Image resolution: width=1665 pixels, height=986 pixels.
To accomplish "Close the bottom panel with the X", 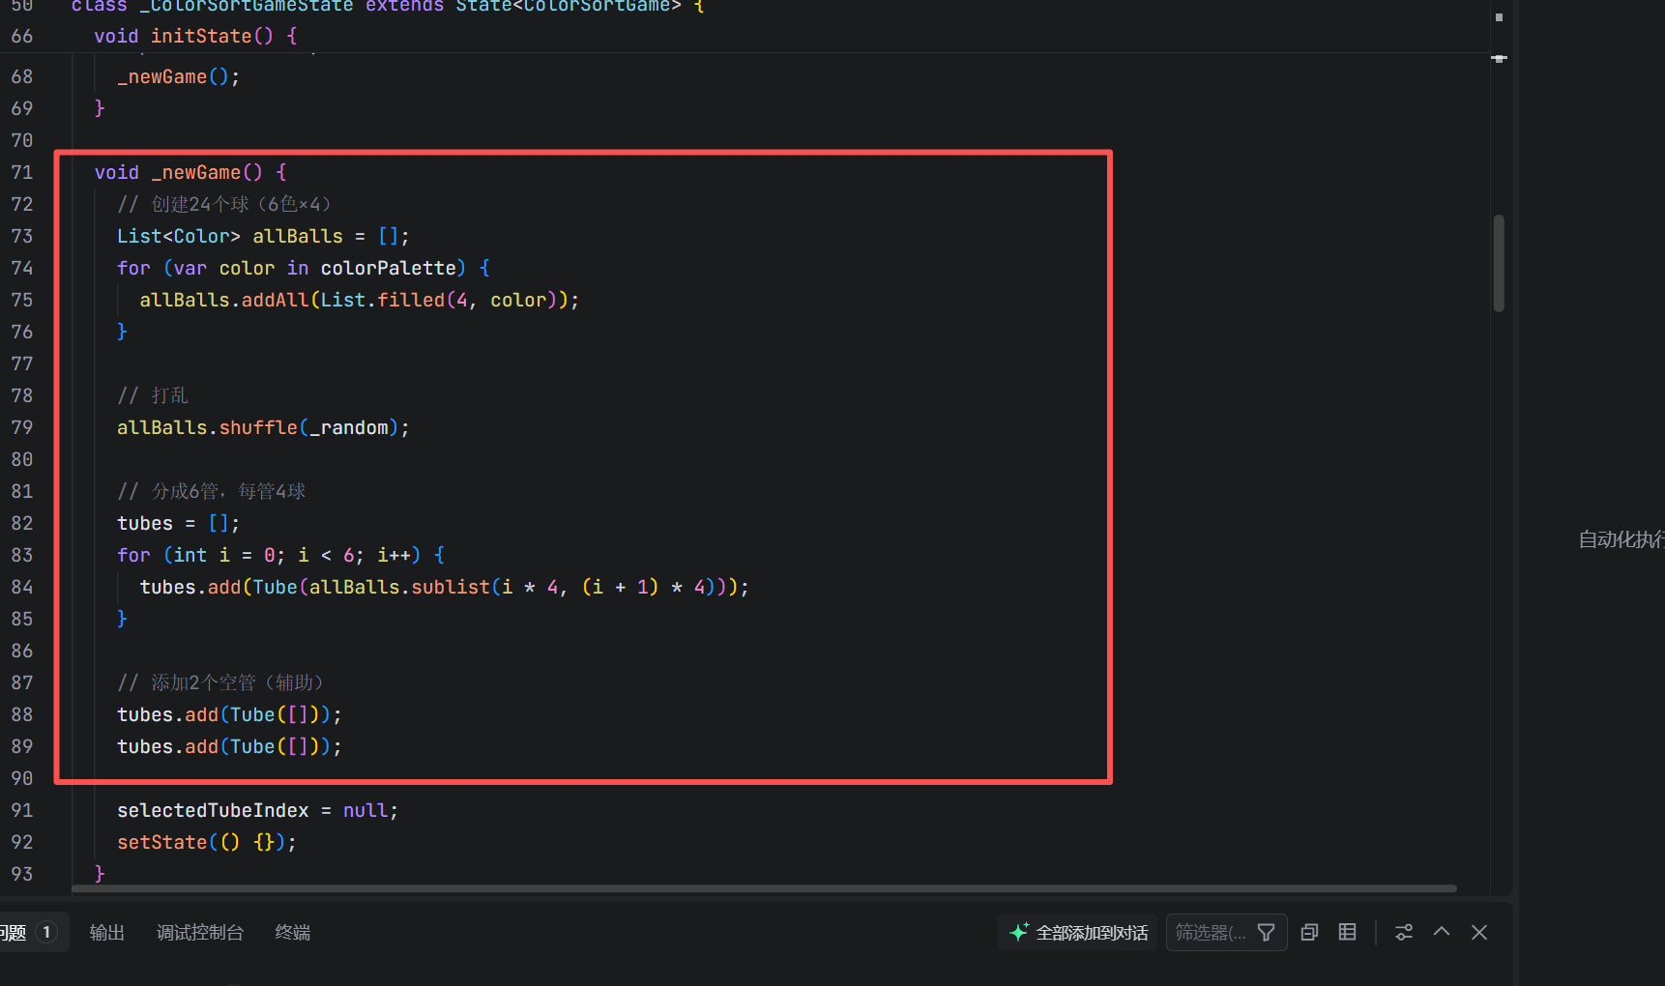I will coord(1479,932).
